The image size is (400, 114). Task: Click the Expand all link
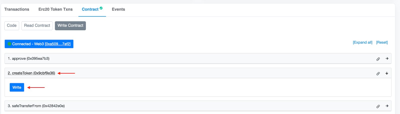(x=362, y=42)
